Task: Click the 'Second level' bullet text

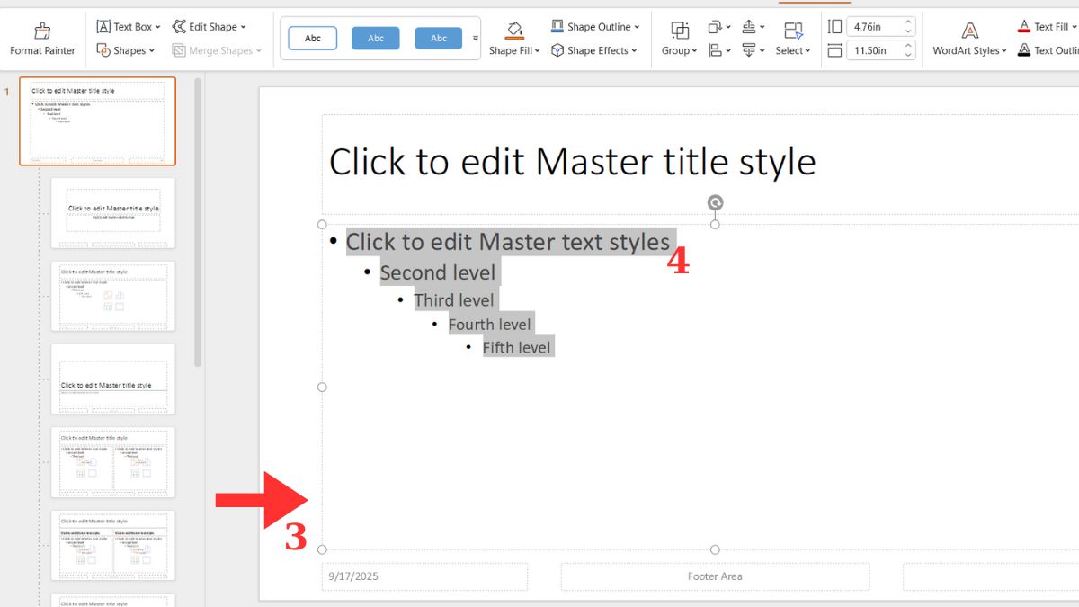Action: (x=438, y=272)
